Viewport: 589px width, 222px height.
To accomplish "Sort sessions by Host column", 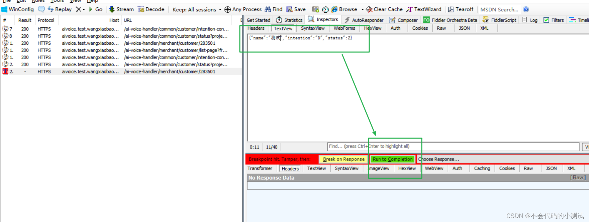I will (x=90, y=20).
